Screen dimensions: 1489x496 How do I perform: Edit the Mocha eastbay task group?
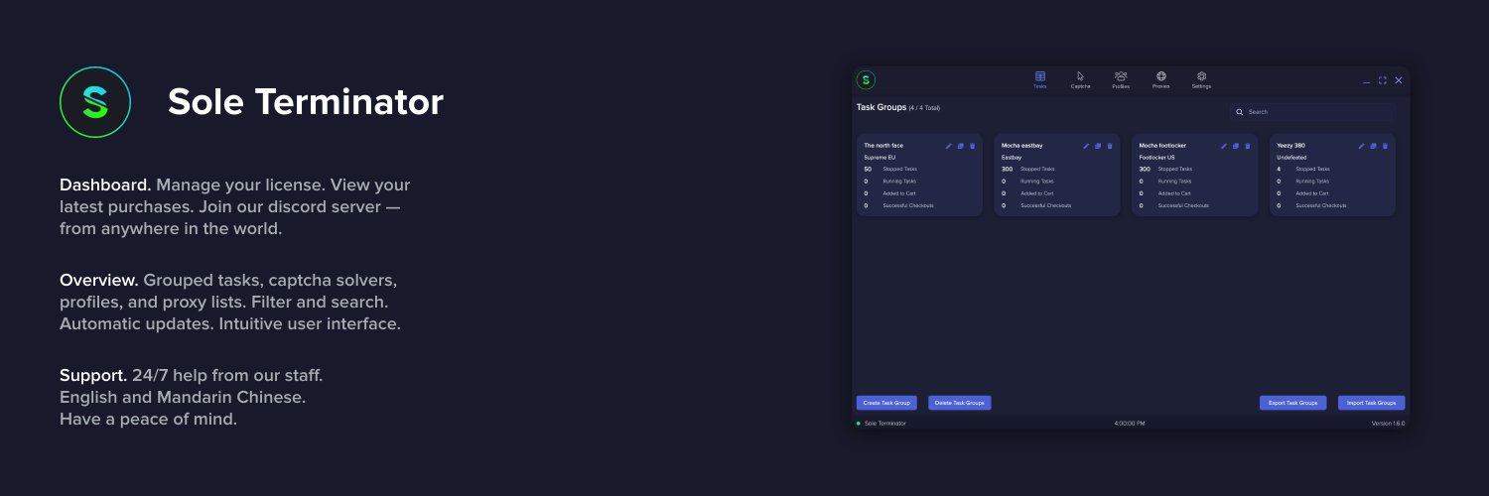point(1086,146)
